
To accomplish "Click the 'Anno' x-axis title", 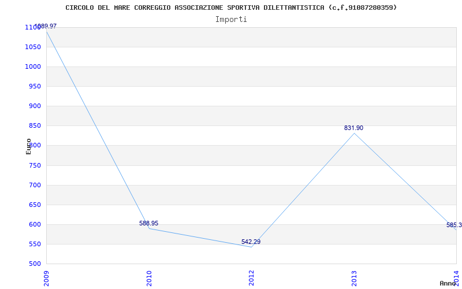I will click(448, 283).
